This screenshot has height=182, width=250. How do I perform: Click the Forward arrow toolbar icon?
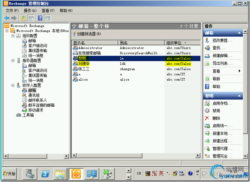14,18
